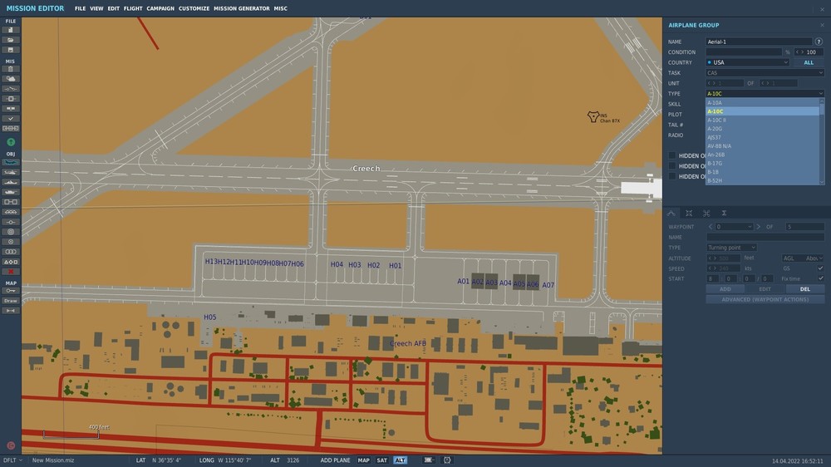Click the red circular icon bottom-left corner
Viewport: 831px width, 467px height.
pyautogui.click(x=11, y=445)
